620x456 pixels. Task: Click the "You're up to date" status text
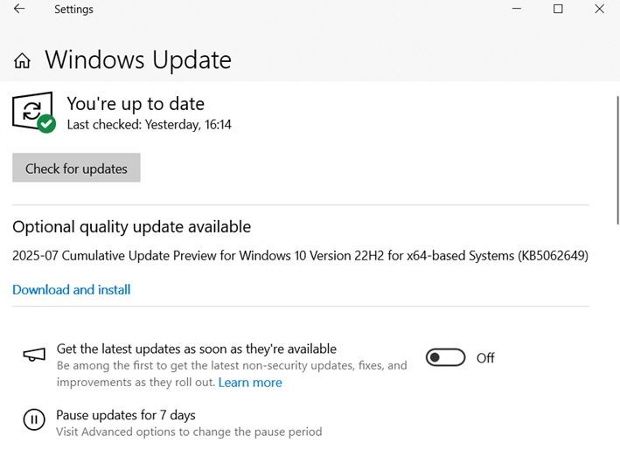[136, 104]
